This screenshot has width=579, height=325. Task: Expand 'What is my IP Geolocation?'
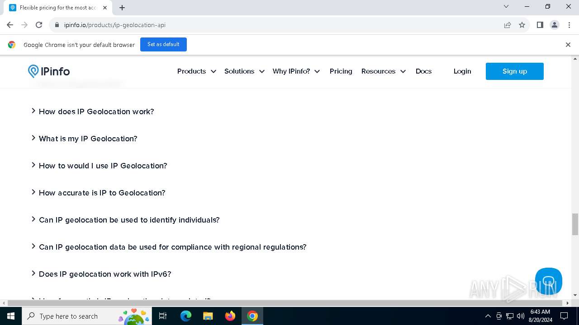(x=84, y=139)
